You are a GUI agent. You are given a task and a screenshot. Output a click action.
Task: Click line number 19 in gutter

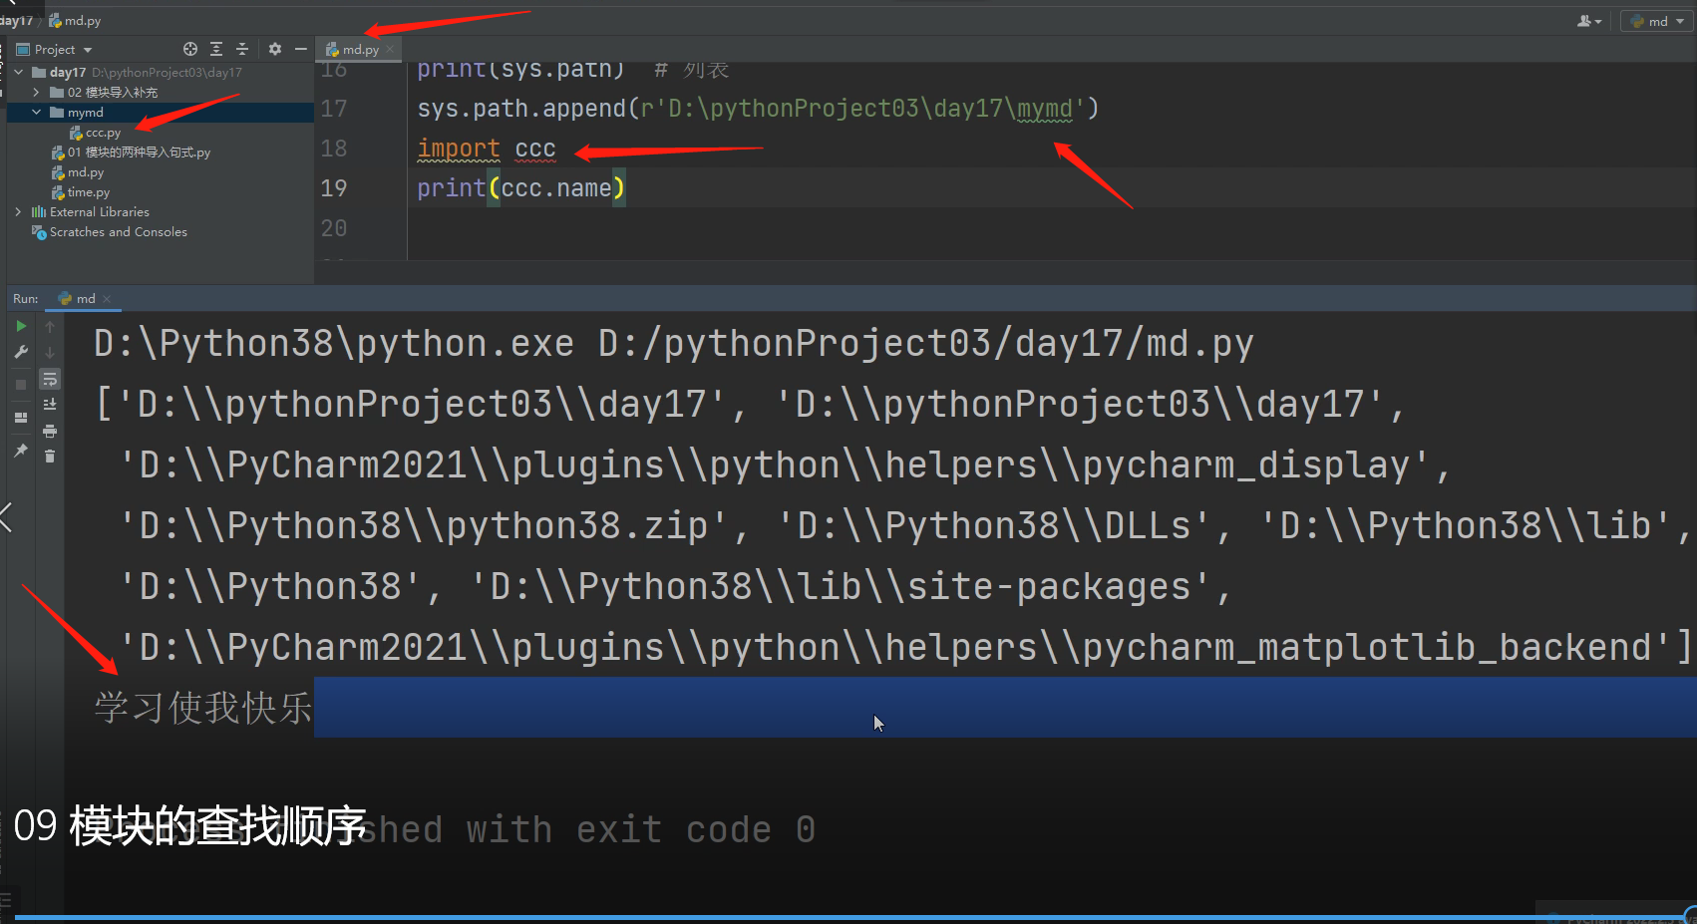(x=334, y=188)
